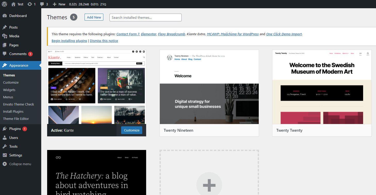Screen dimensions: 376x195
Task: Click the Collapse menu arrow icon
Action: pos(5,164)
